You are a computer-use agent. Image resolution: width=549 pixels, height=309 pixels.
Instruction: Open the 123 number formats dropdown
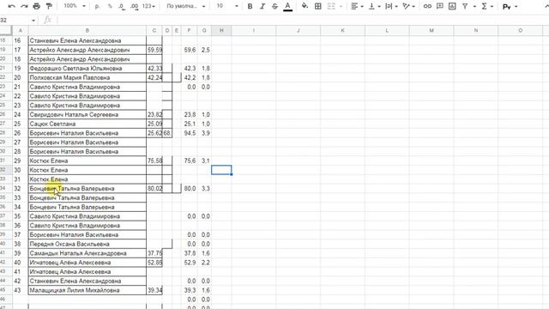[x=148, y=6]
